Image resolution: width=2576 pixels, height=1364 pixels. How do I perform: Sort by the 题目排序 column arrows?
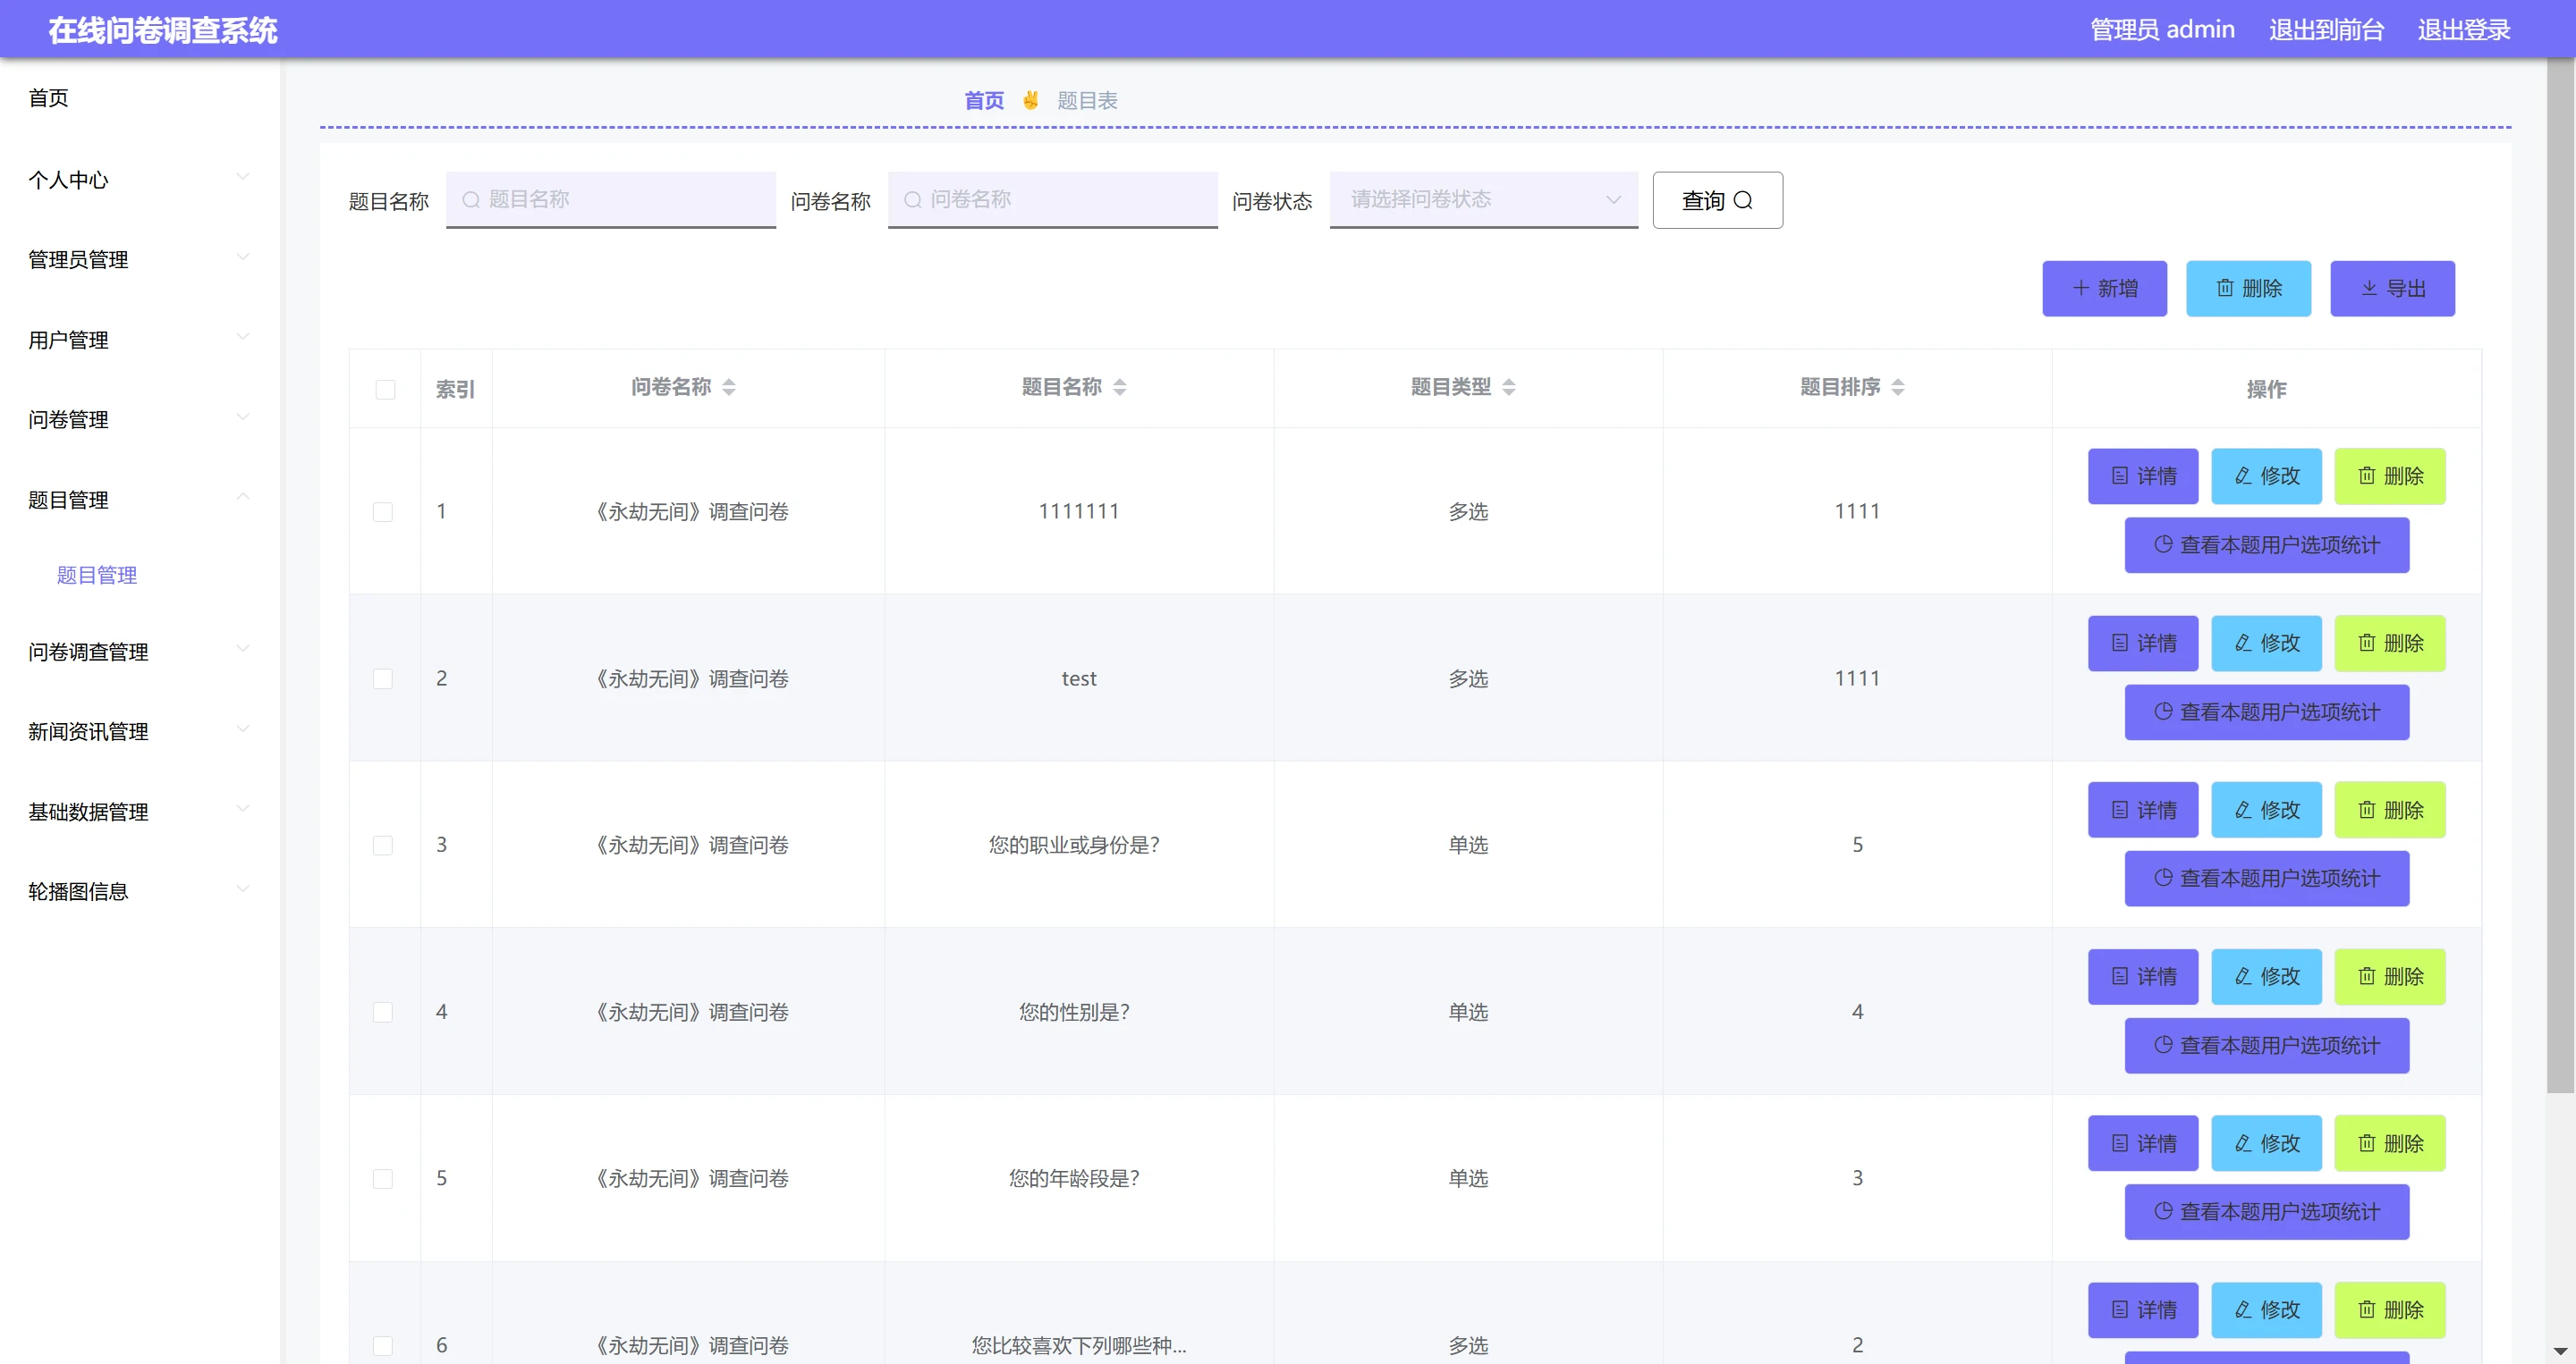pos(1898,388)
